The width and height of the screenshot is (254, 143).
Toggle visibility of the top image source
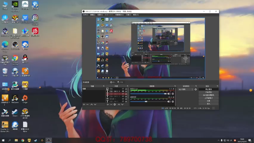pos(123,89)
